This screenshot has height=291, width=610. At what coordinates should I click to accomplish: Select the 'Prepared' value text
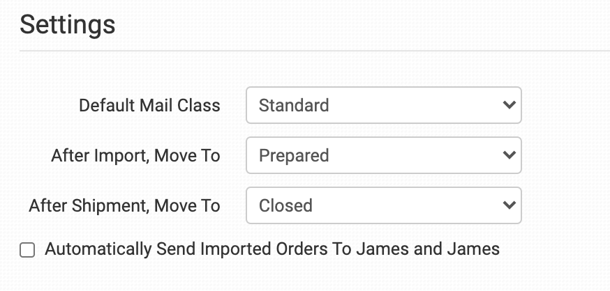[294, 156]
